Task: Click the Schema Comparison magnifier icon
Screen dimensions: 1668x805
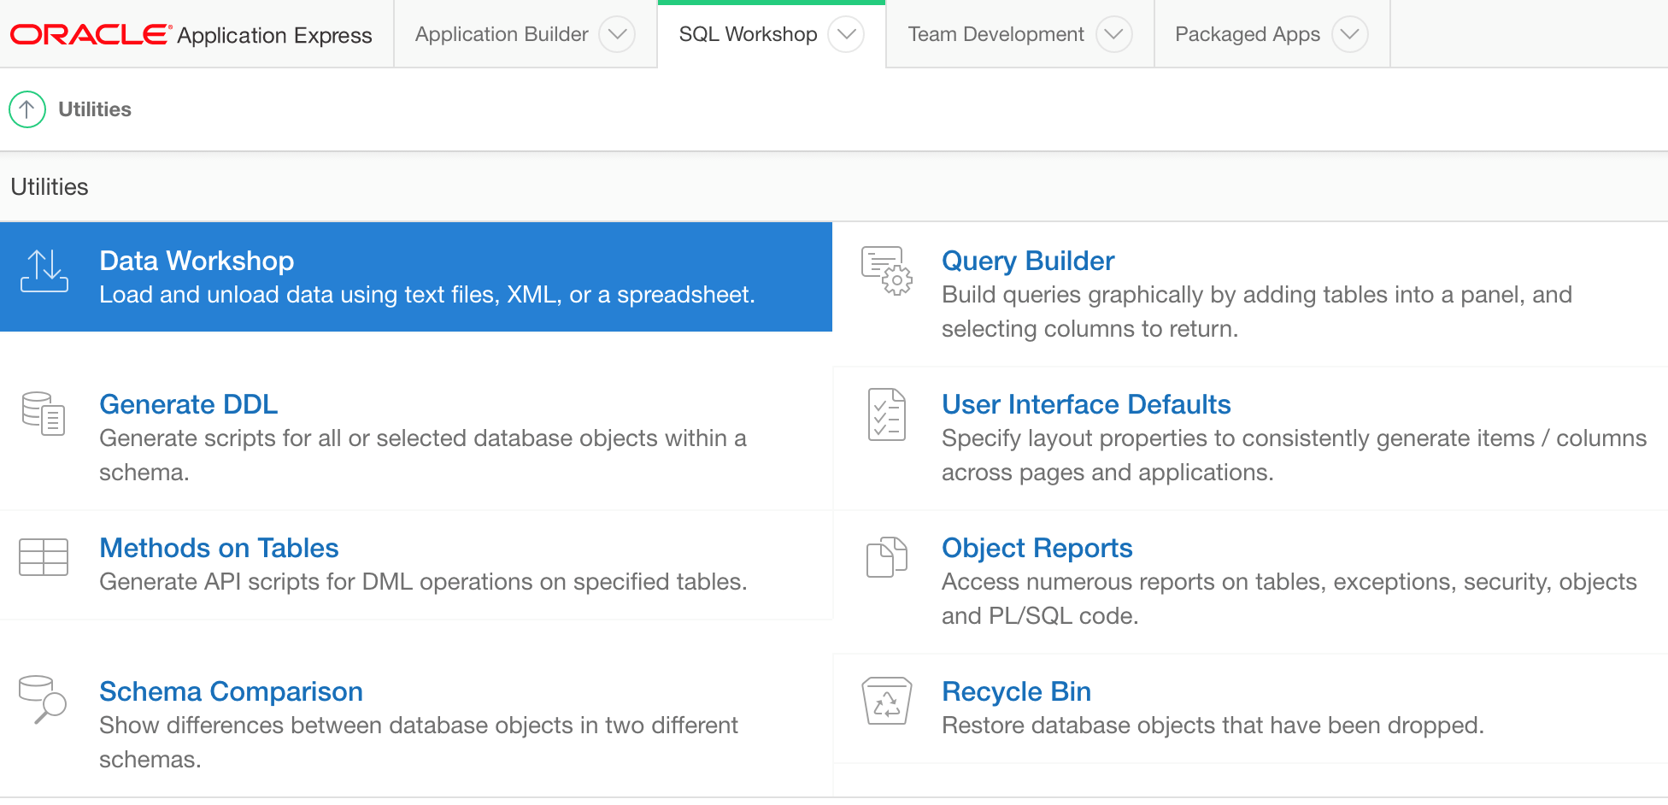Action: [43, 699]
